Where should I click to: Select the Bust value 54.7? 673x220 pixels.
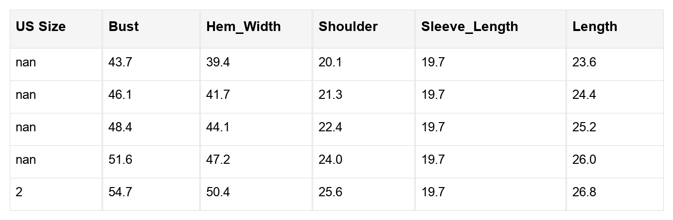pos(120,192)
